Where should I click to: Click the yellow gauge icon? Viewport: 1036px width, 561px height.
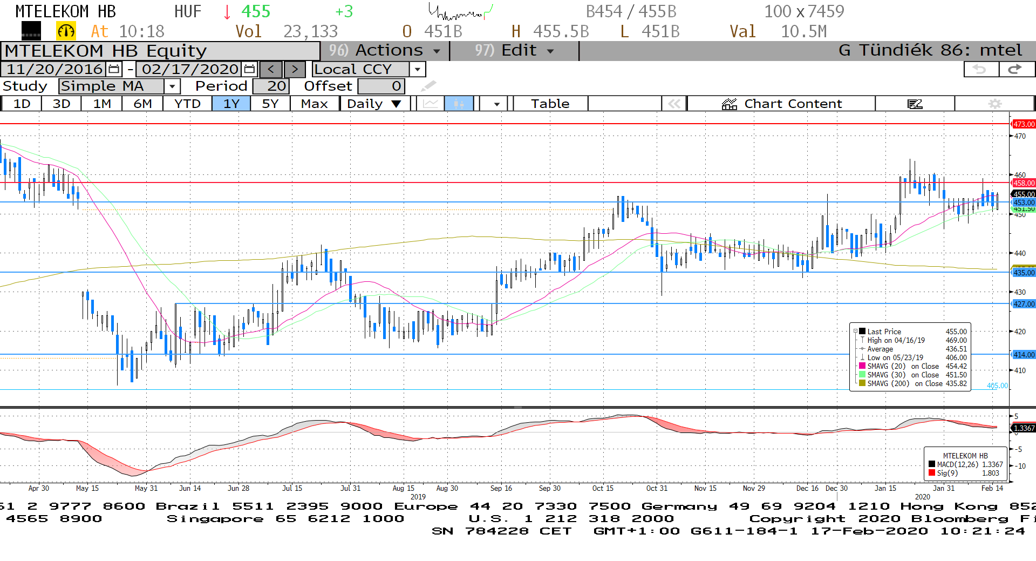(x=66, y=31)
